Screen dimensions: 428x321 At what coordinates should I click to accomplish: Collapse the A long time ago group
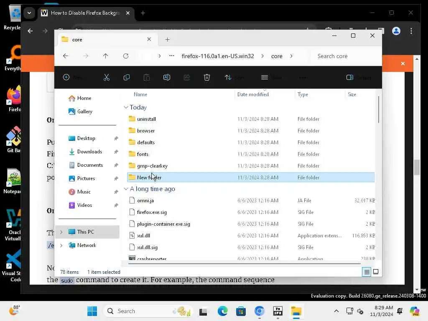pos(126,189)
